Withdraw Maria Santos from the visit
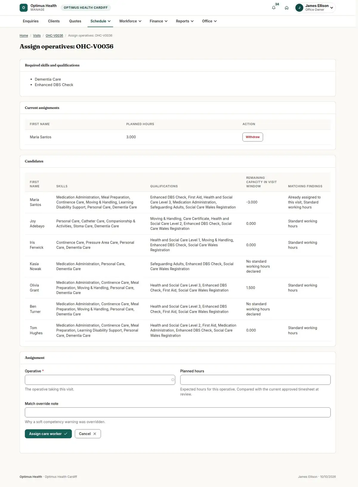This screenshot has width=358, height=487. [253, 137]
